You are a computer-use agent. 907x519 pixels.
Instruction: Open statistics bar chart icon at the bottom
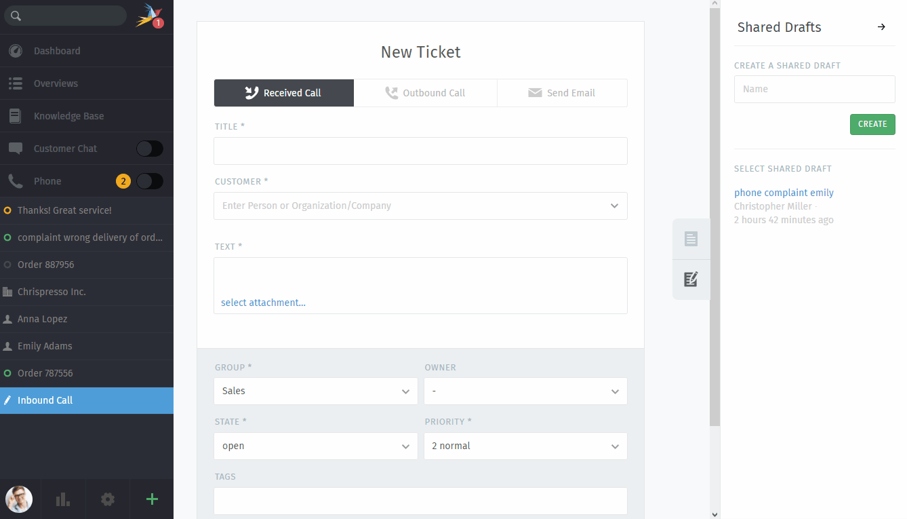pos(63,499)
